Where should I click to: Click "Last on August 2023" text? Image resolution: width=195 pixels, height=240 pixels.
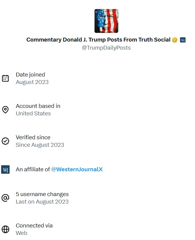coord(42,202)
